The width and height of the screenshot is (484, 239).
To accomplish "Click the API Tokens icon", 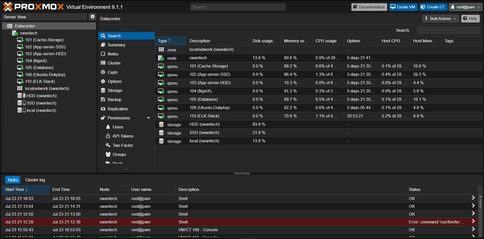I will point(108,136).
